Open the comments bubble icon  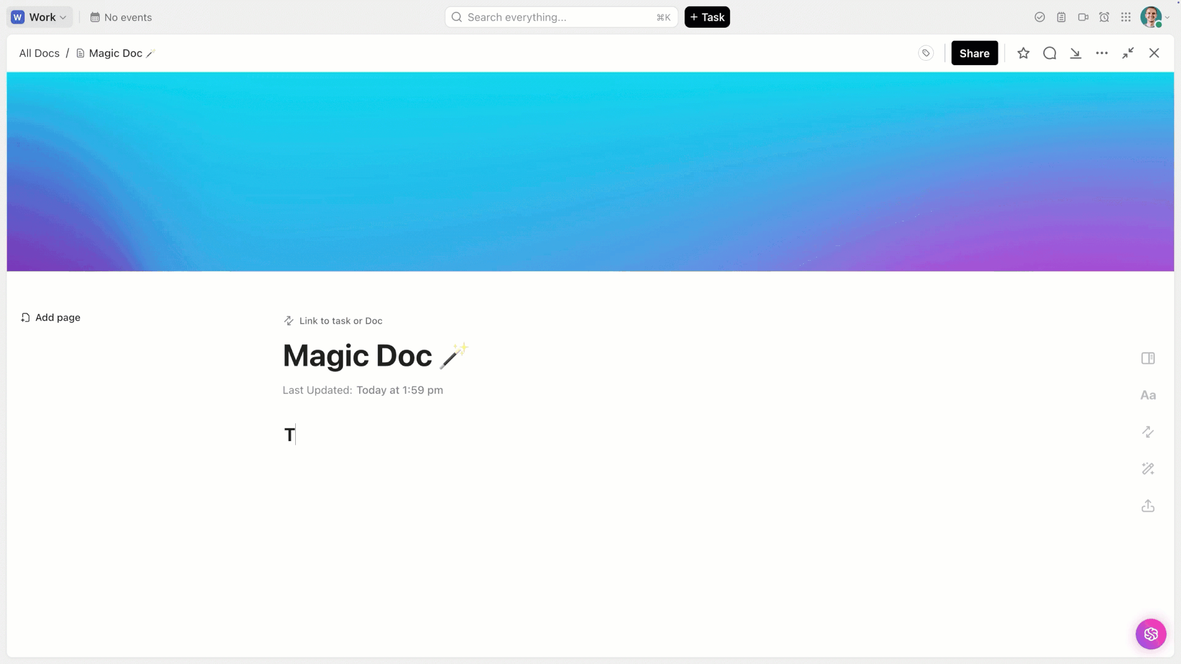[1049, 53]
